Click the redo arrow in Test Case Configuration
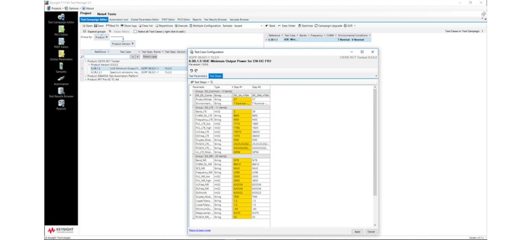This screenshot has width=513, height=240. [x=196, y=70]
